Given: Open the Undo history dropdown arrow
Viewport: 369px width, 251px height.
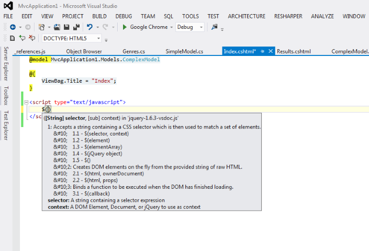Looking at the screenshot, I should [97, 28].
